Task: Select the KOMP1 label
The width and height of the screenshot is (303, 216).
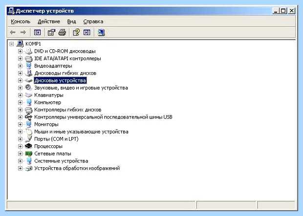Action: click(x=33, y=44)
